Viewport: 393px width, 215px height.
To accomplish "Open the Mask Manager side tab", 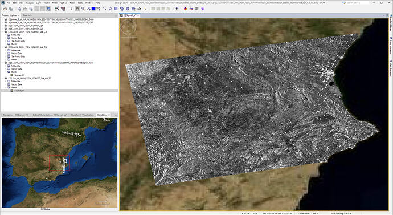I will (391, 68).
